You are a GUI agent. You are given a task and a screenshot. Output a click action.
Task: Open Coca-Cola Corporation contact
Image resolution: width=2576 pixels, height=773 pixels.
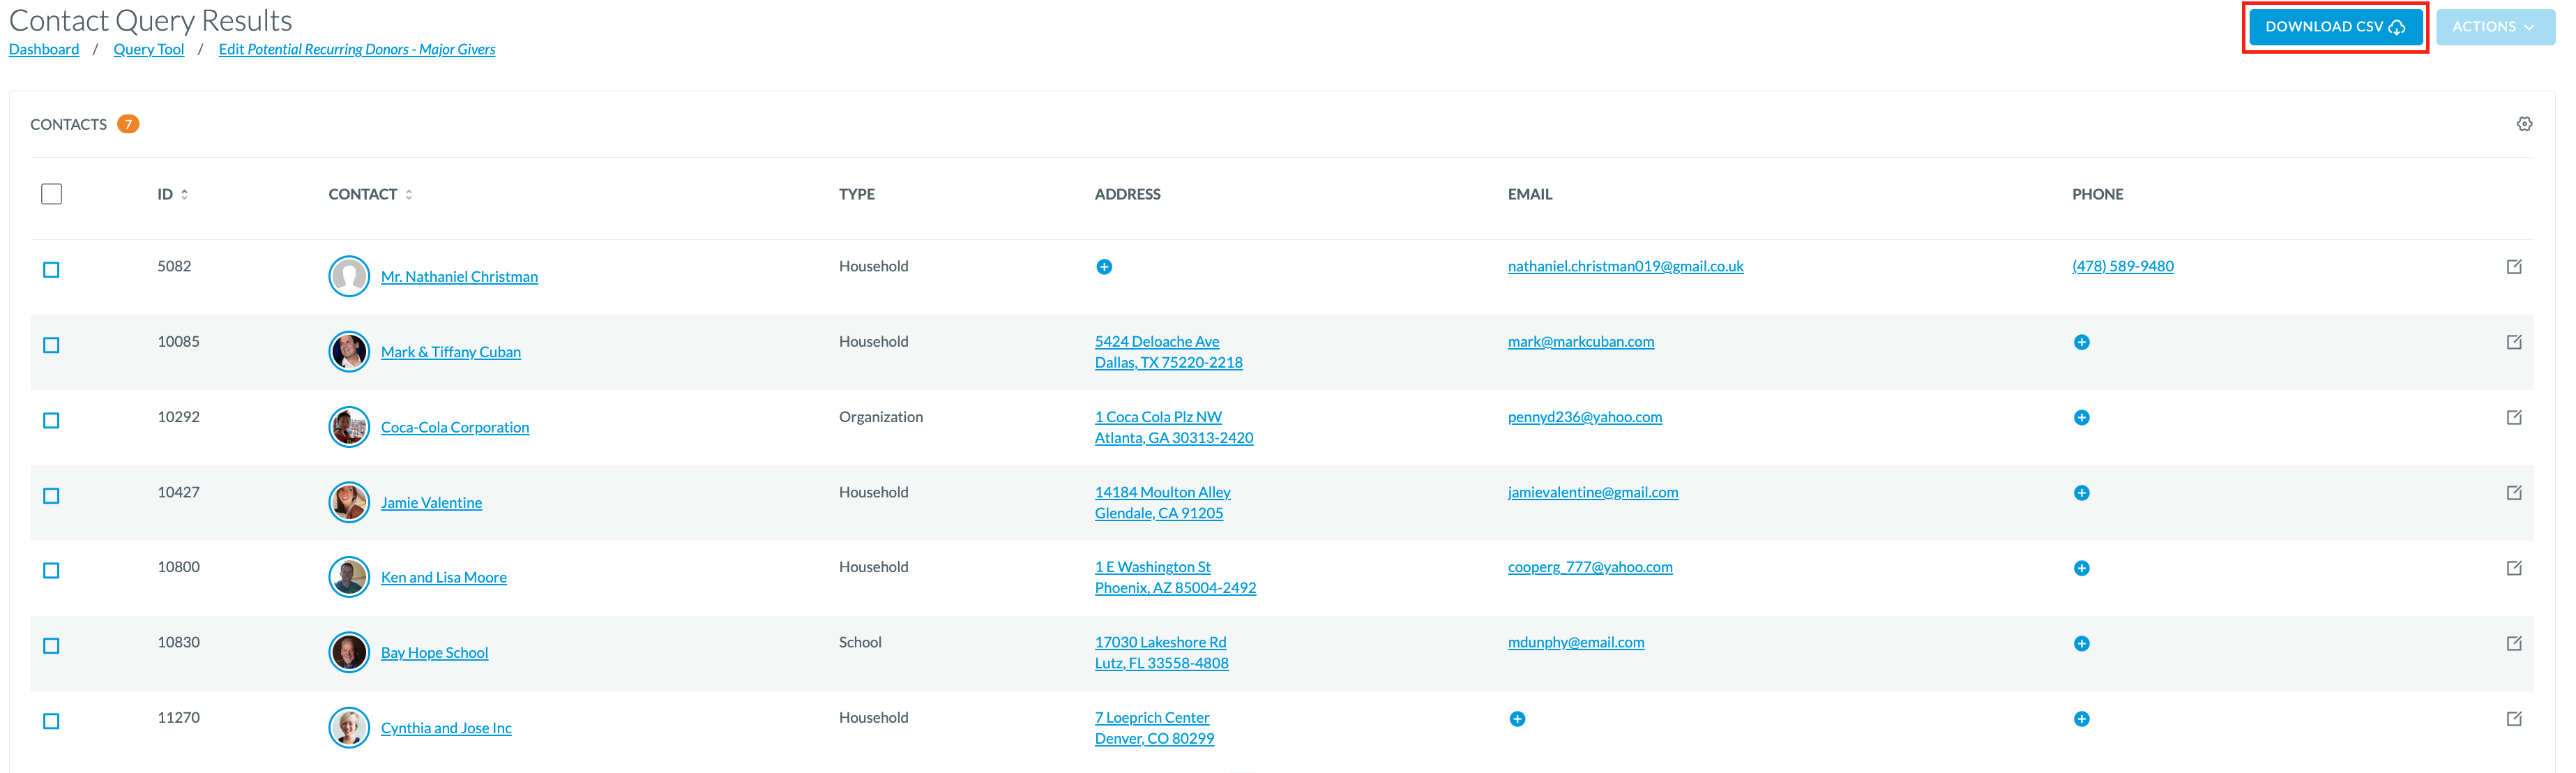click(455, 427)
